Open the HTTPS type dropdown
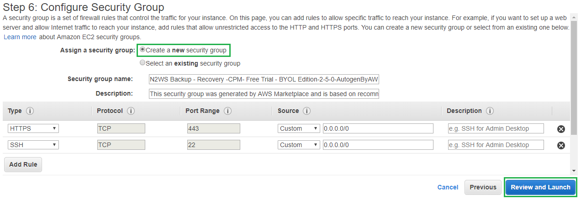 [33, 128]
